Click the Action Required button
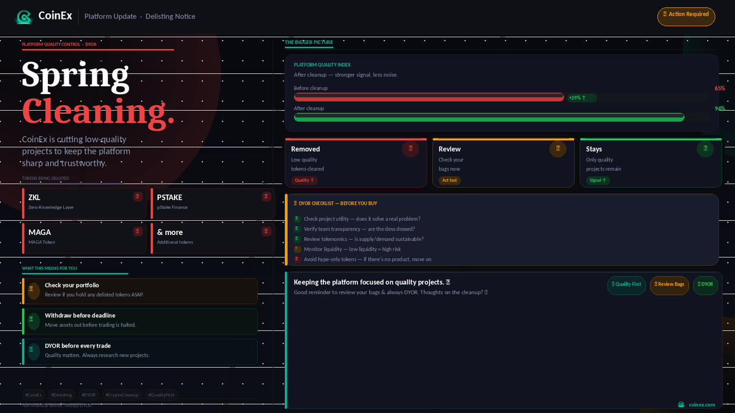 (x=686, y=17)
